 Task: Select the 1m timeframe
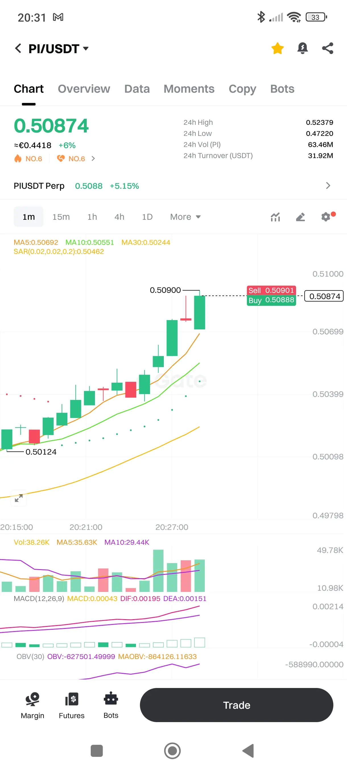(x=29, y=217)
